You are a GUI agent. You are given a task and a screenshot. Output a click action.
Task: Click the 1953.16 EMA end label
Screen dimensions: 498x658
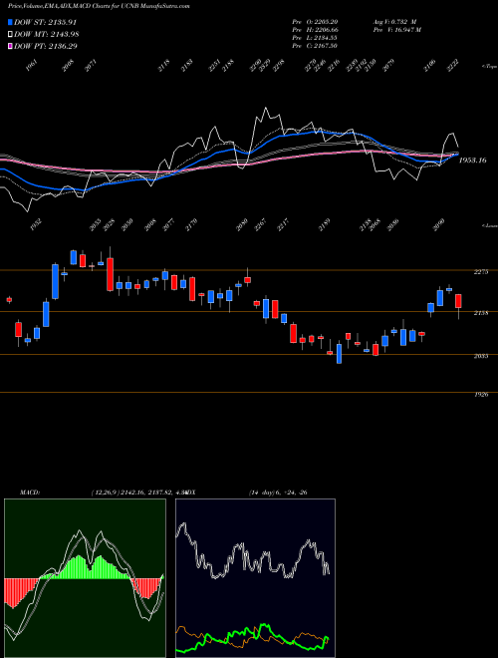pos(473,161)
